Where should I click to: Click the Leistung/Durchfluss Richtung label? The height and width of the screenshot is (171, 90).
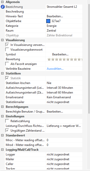[x=25, y=126]
